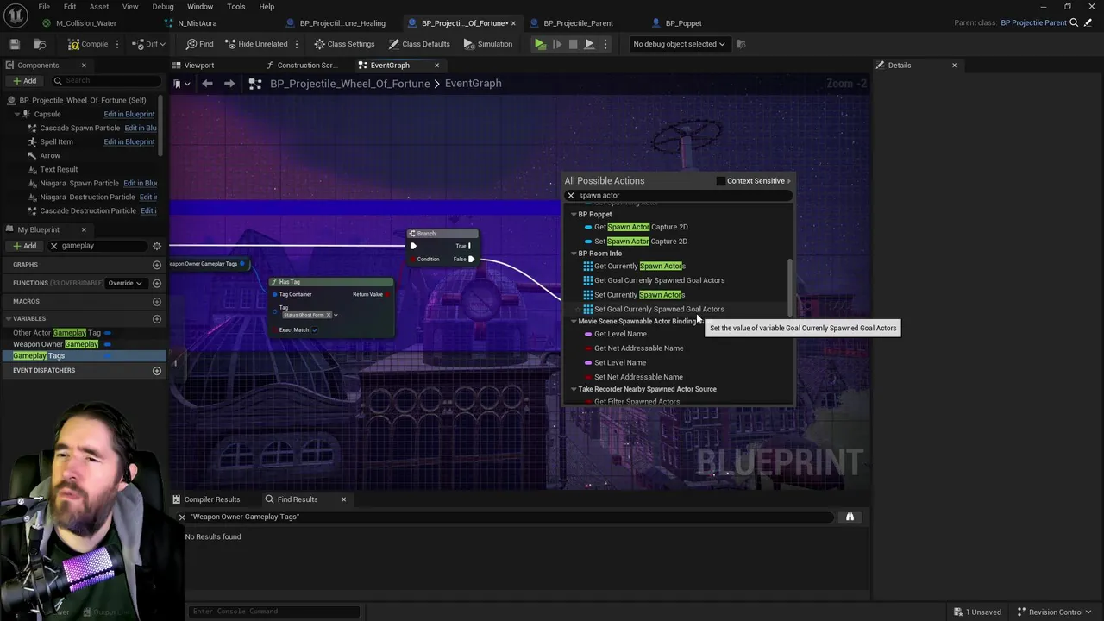The height and width of the screenshot is (621, 1104).
Task: Click the Components search field
Action: pos(104,81)
